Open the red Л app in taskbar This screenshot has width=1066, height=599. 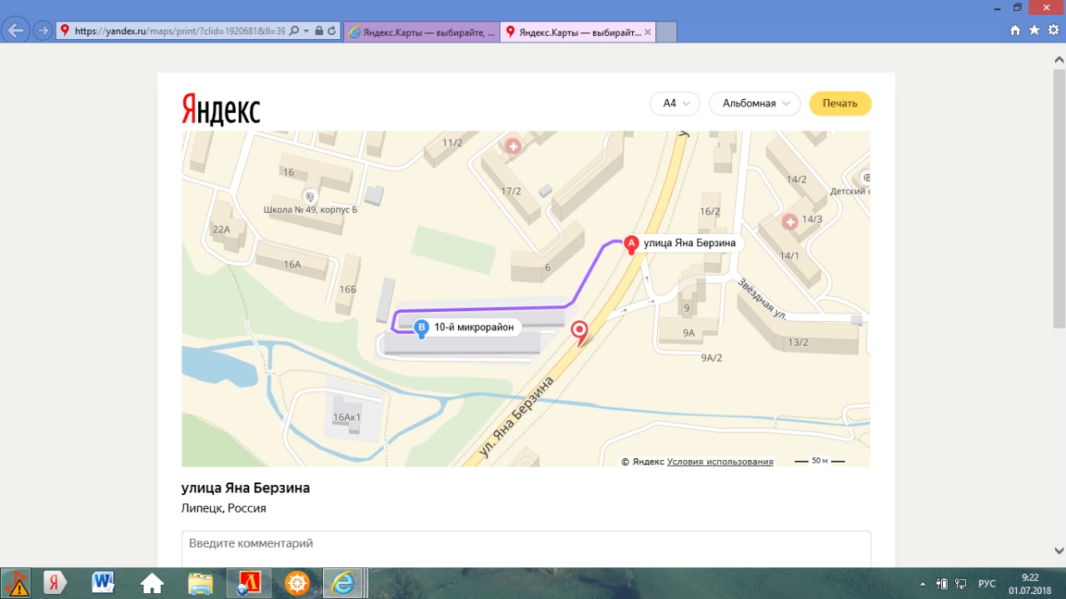[248, 583]
